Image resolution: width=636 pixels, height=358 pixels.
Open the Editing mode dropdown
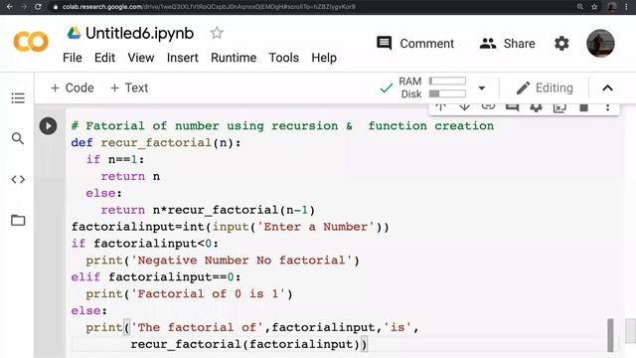coord(545,88)
